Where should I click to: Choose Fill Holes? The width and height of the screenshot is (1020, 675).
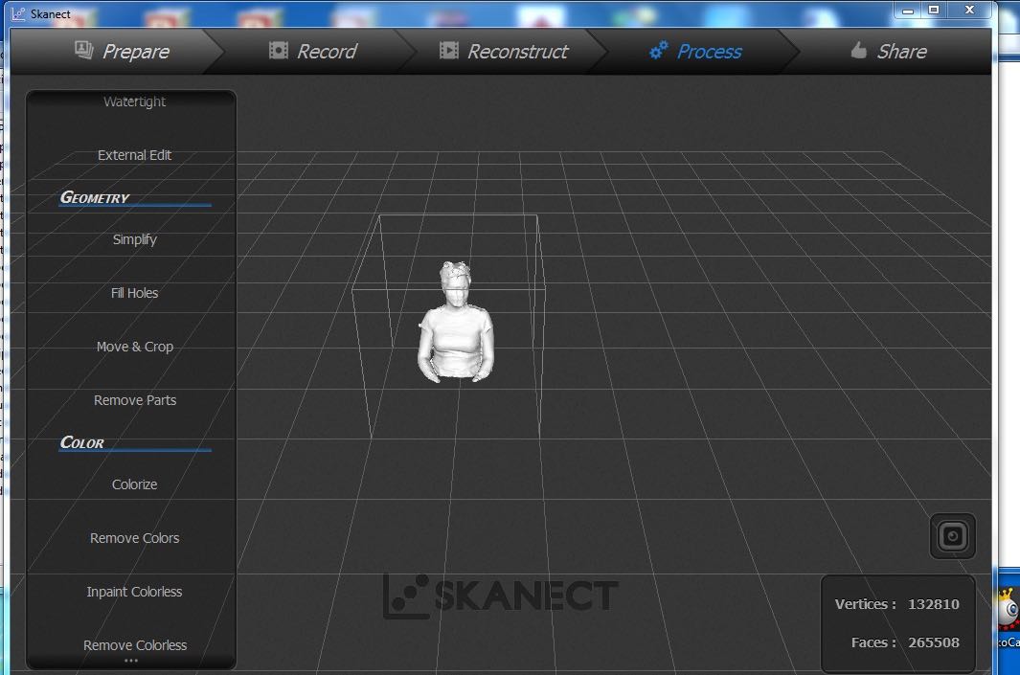coord(134,293)
